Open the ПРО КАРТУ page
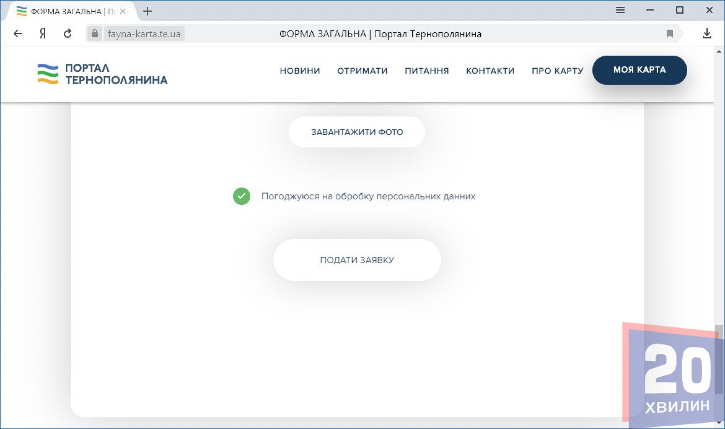 point(557,71)
